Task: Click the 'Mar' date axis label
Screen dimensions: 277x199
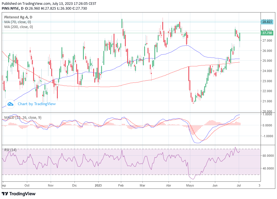Action: 142,185
